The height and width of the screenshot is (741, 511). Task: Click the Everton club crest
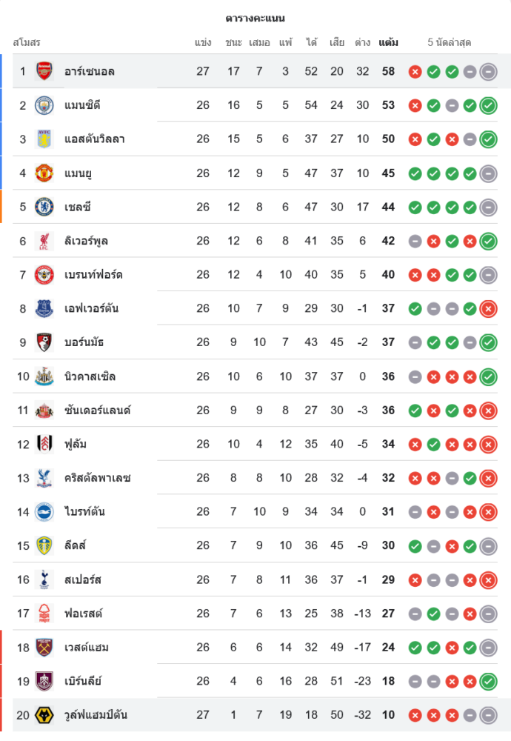(44, 308)
